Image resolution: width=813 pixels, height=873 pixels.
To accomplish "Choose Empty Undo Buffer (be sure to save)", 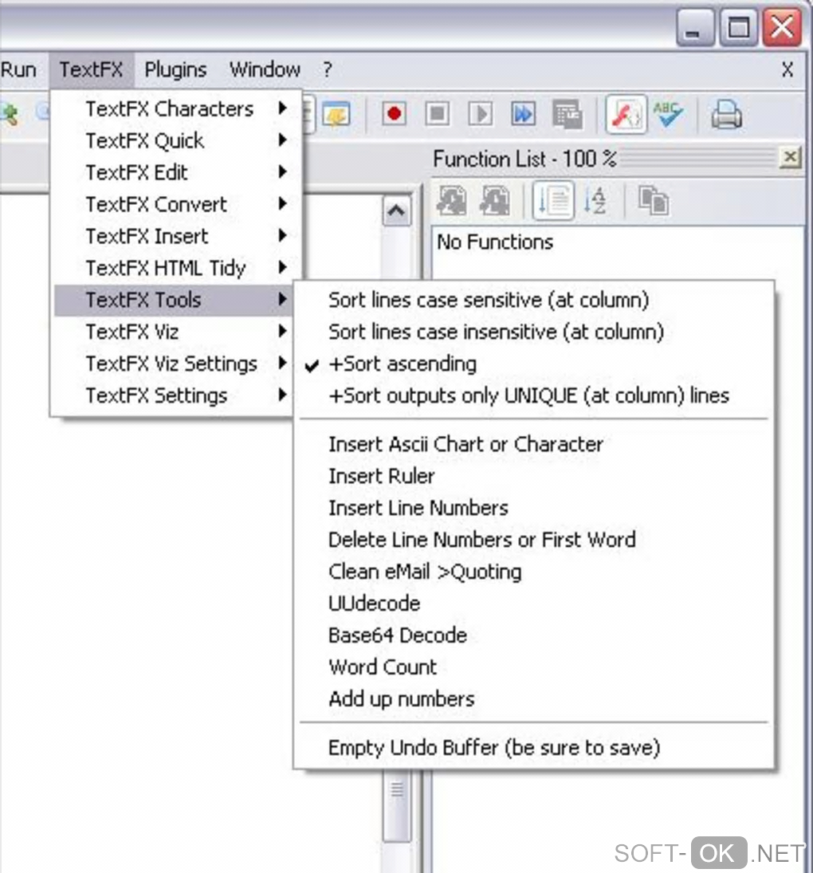I will (534, 748).
